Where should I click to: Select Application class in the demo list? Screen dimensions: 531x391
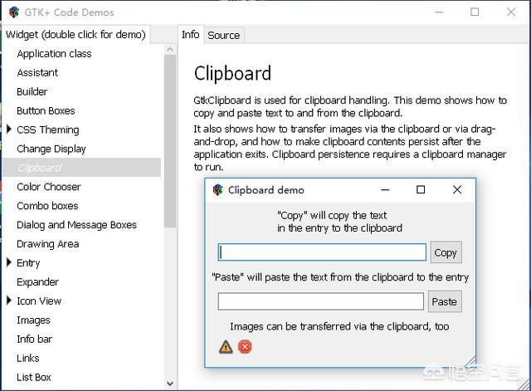coord(54,53)
